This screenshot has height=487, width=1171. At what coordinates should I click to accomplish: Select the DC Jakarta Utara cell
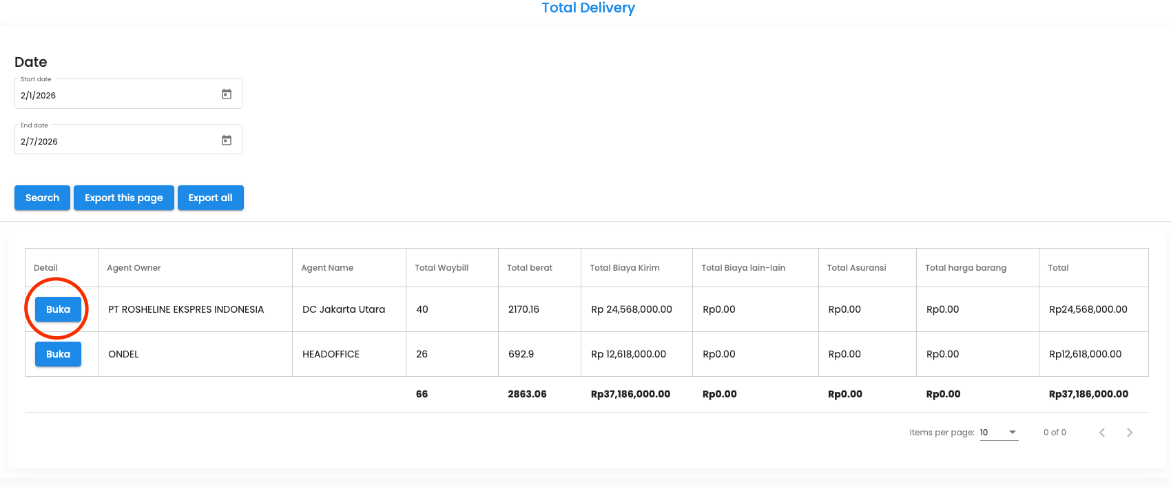344,309
